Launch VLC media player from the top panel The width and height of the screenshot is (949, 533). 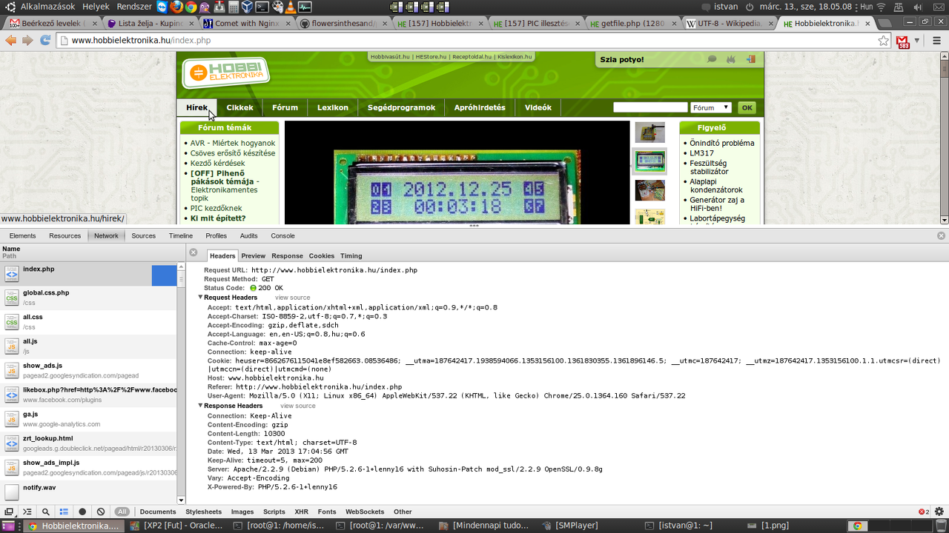[x=290, y=7]
